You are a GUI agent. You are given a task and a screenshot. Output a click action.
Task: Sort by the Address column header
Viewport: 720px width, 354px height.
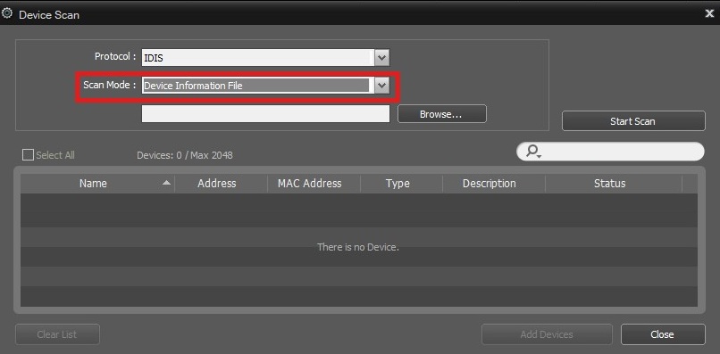(x=221, y=184)
